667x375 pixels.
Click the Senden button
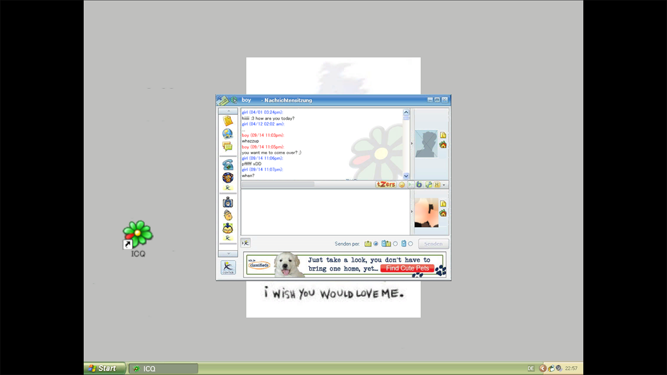pyautogui.click(x=433, y=243)
